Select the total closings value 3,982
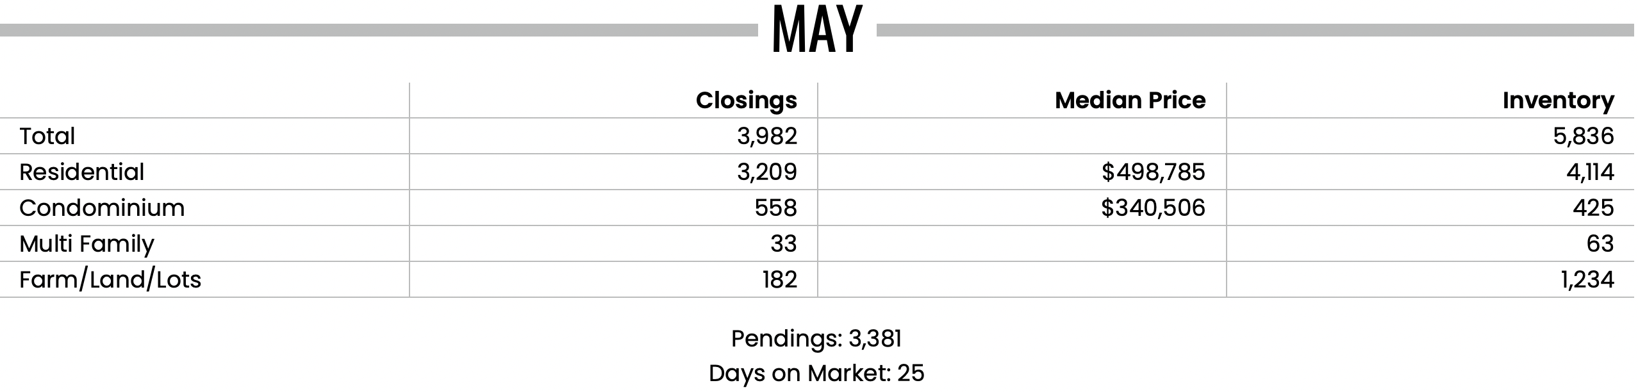This screenshot has width=1638, height=392. 767,136
